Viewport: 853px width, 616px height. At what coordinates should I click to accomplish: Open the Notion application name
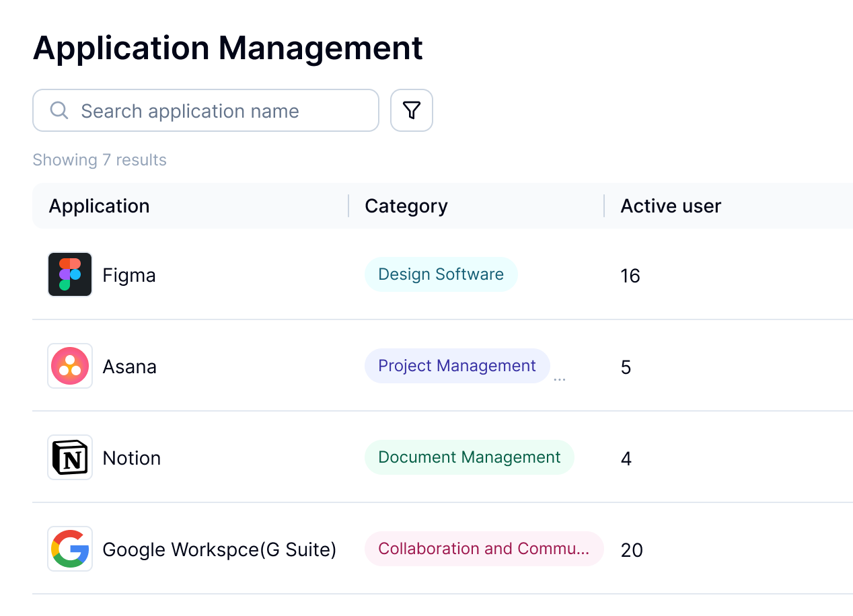(131, 458)
